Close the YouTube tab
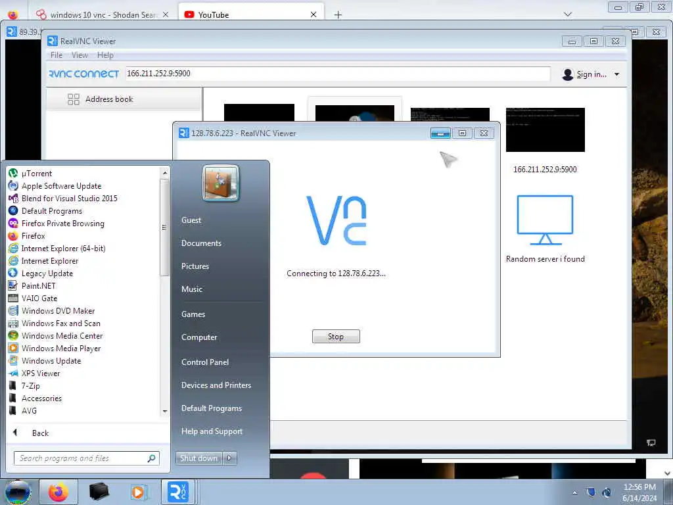 (x=313, y=14)
